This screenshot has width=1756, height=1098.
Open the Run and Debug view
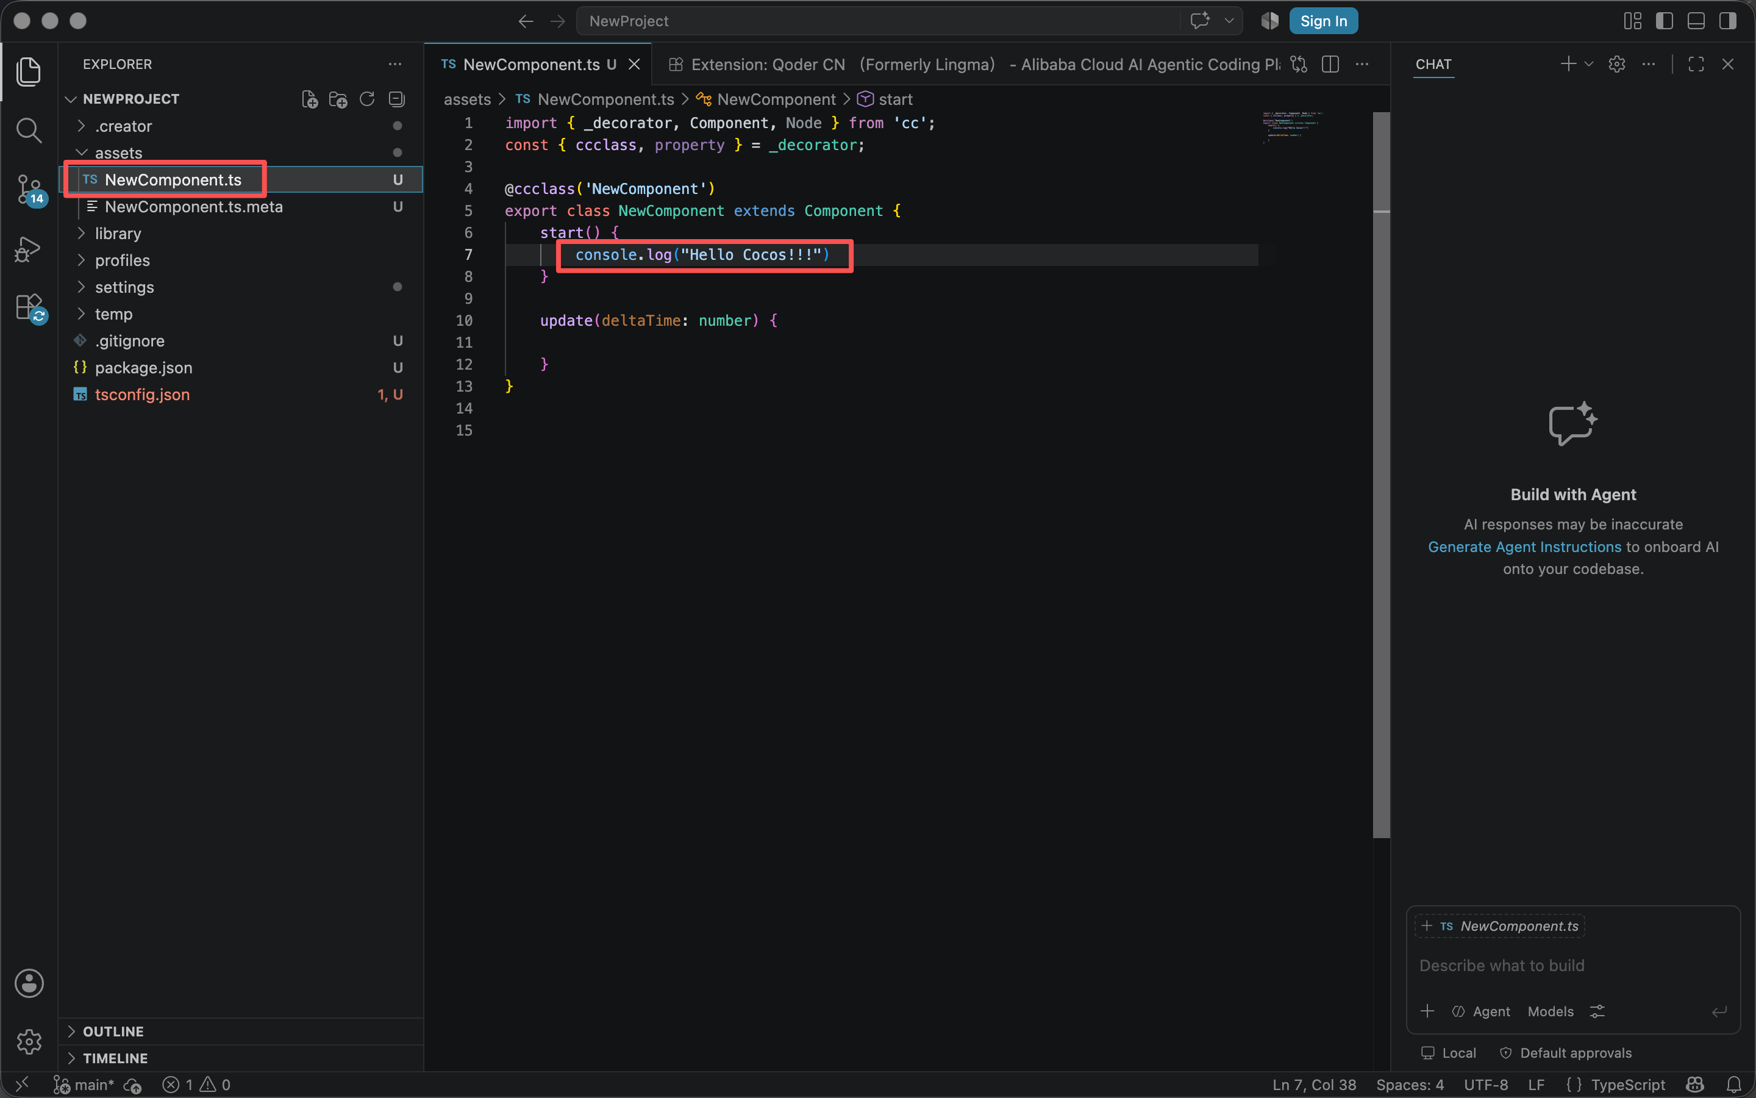tap(28, 249)
